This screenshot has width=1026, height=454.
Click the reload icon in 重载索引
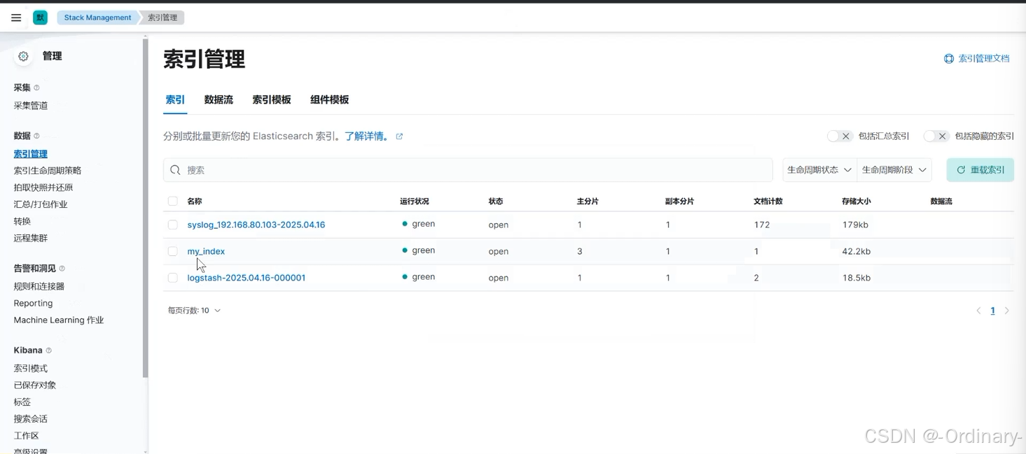pos(961,170)
